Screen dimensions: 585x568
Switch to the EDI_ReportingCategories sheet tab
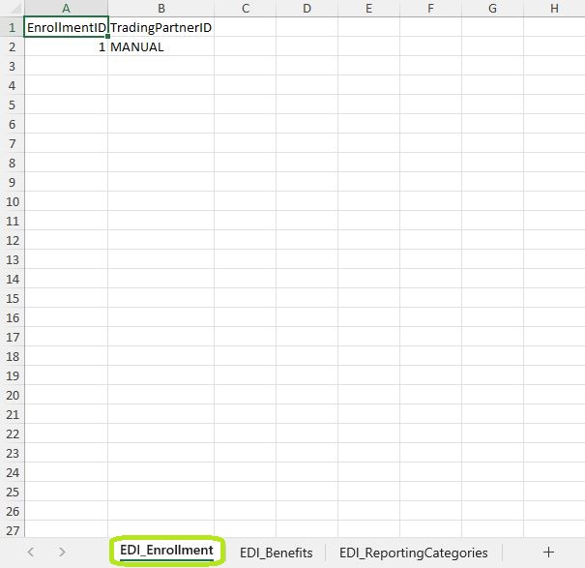click(x=414, y=553)
